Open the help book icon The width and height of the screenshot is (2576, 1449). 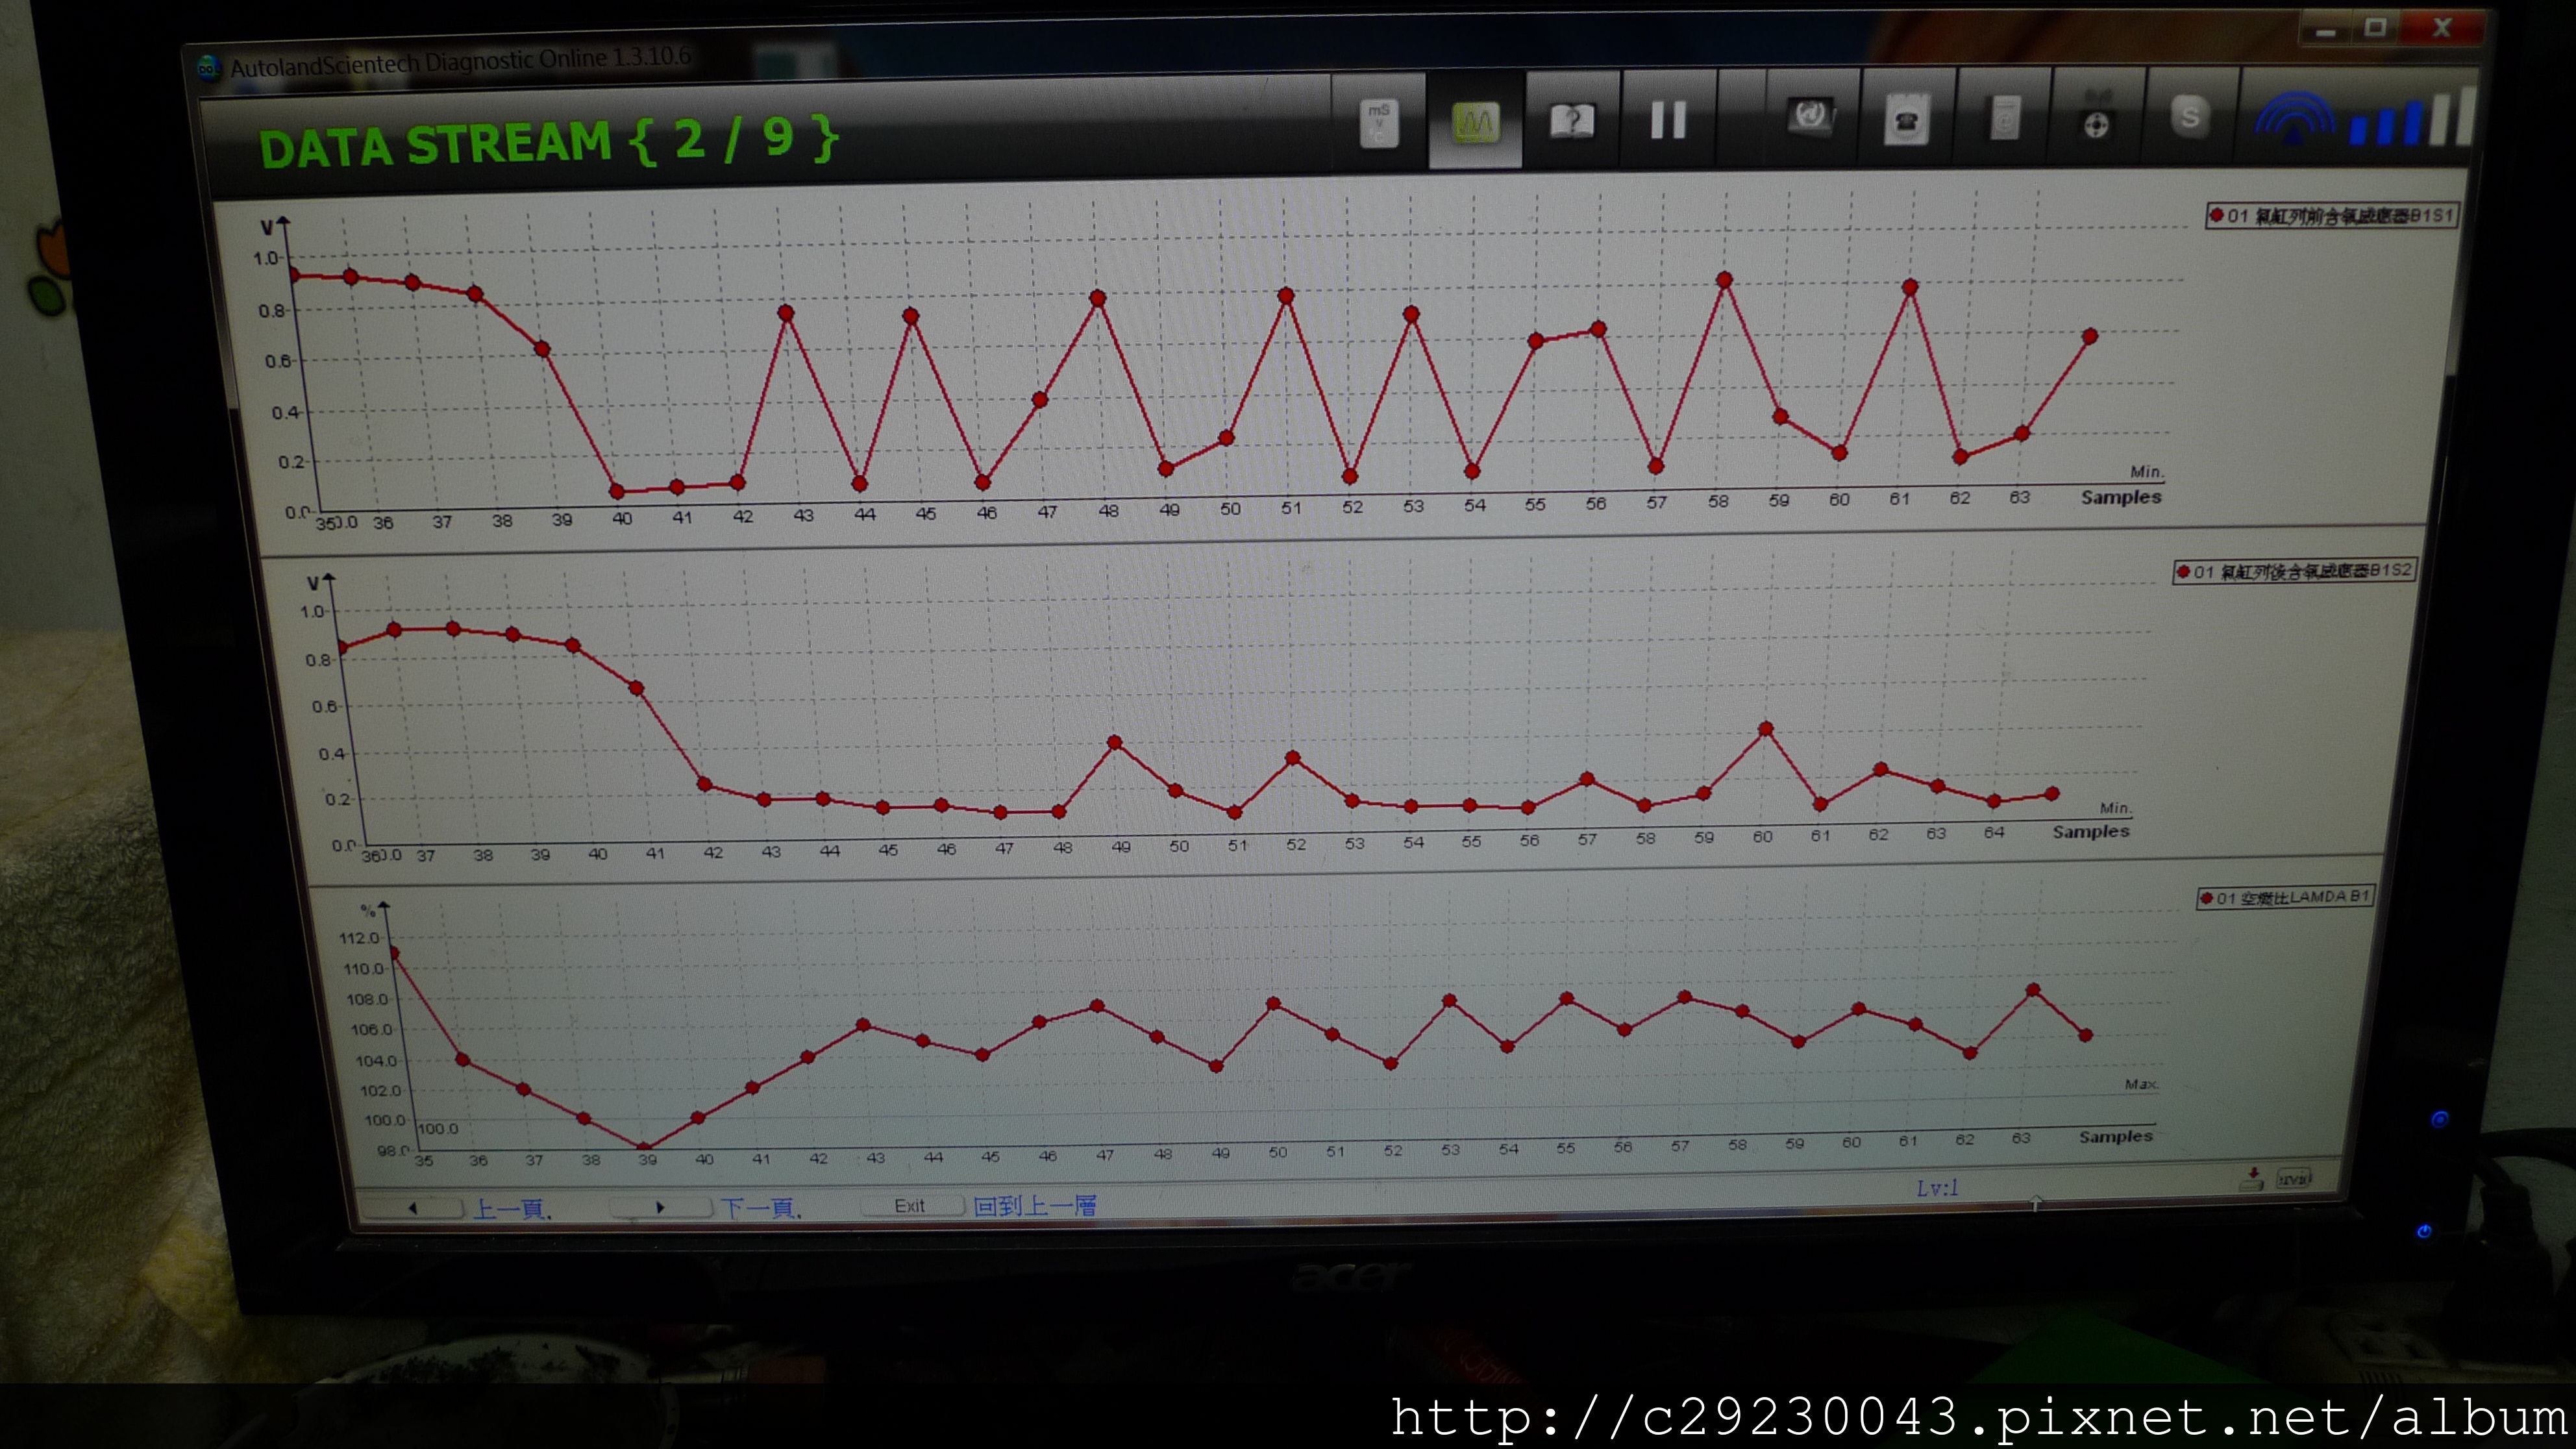[1571, 122]
